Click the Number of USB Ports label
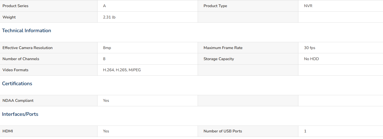The image size is (383, 139). click(223, 131)
